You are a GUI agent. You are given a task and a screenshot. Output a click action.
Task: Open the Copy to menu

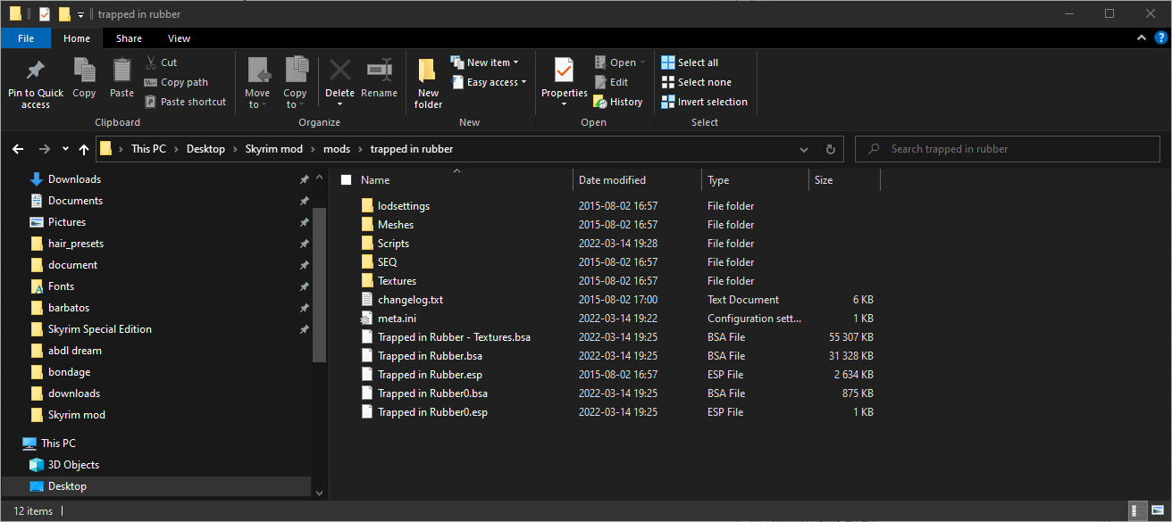(295, 84)
